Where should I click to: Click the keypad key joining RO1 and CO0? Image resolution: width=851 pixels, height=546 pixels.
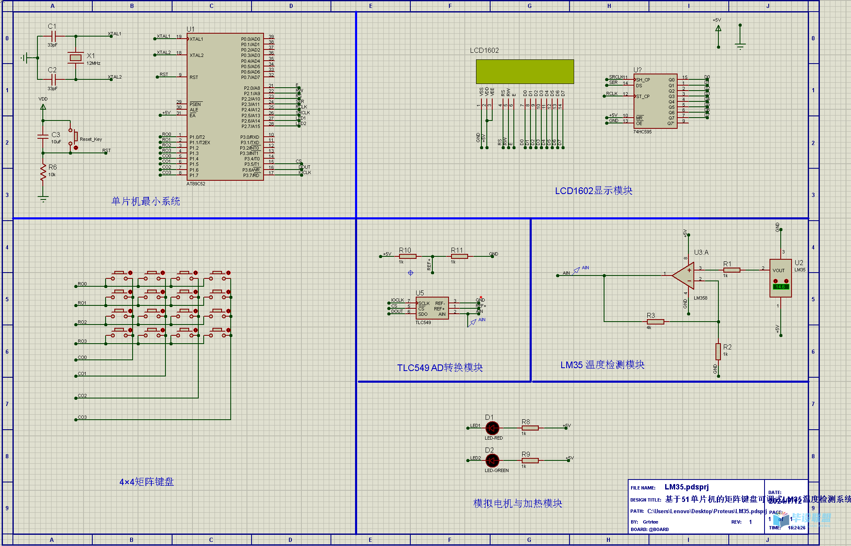[119, 295]
